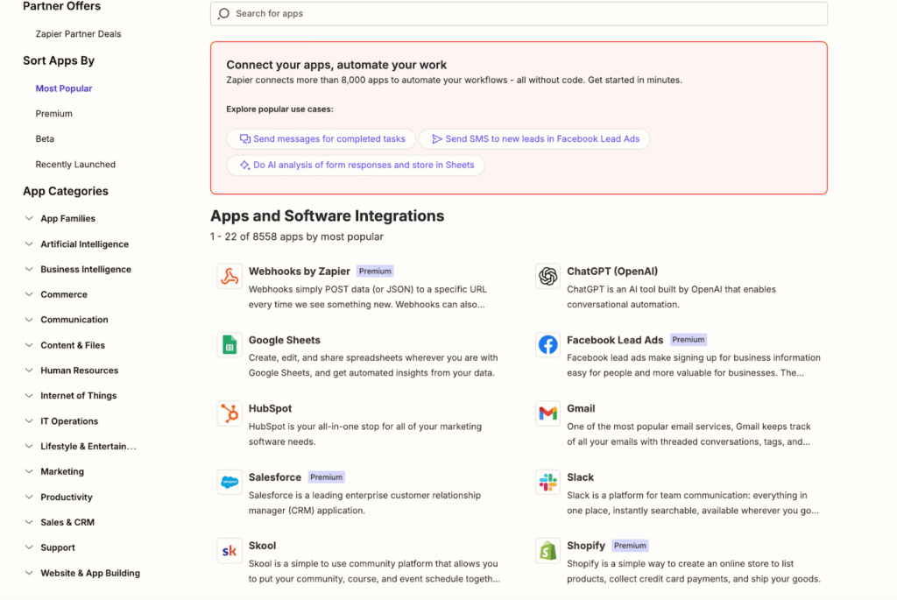
Task: Select the Salesforce cloud icon
Action: pyautogui.click(x=230, y=482)
